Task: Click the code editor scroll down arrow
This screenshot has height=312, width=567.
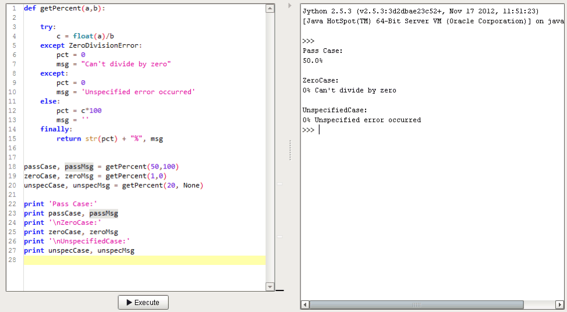Action: [270, 286]
